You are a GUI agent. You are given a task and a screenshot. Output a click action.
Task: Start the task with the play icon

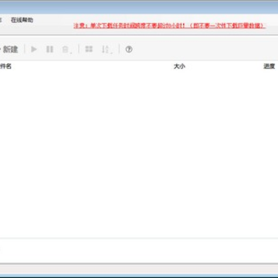click(34, 49)
